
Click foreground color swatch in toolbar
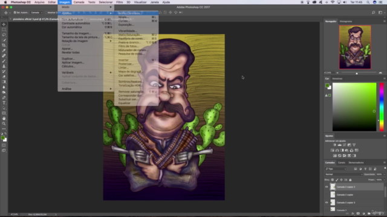pyautogui.click(x=2, y=138)
